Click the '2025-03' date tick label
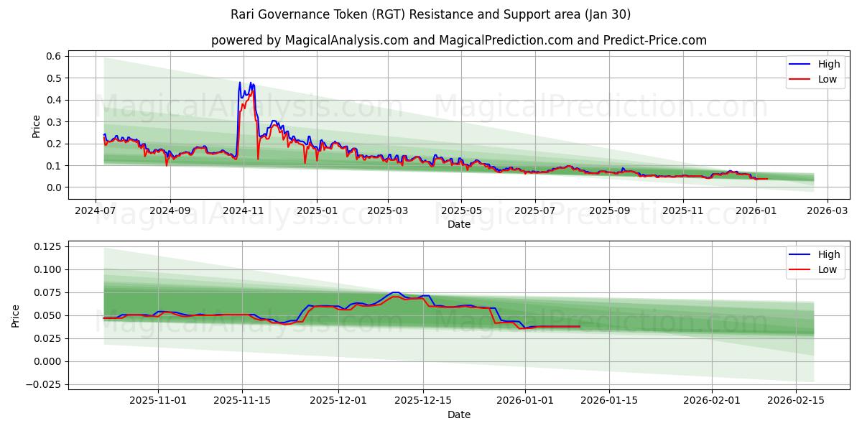The image size is (862, 431). (387, 210)
